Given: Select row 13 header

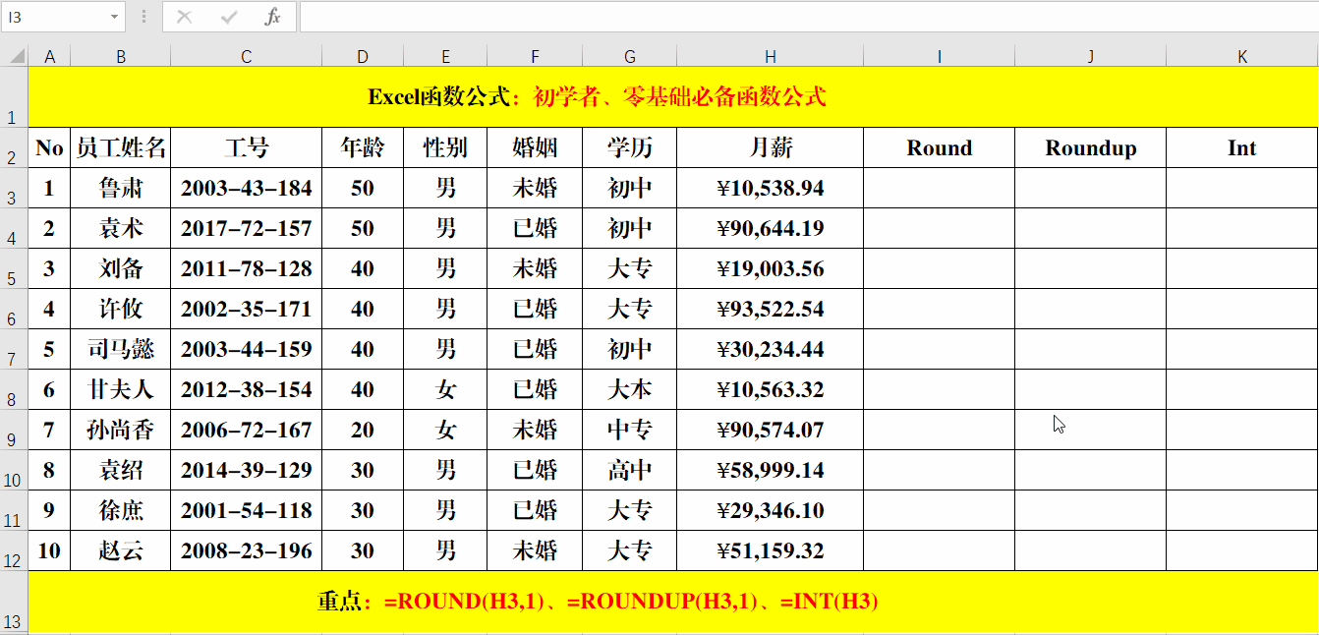Looking at the screenshot, I should click(x=15, y=601).
